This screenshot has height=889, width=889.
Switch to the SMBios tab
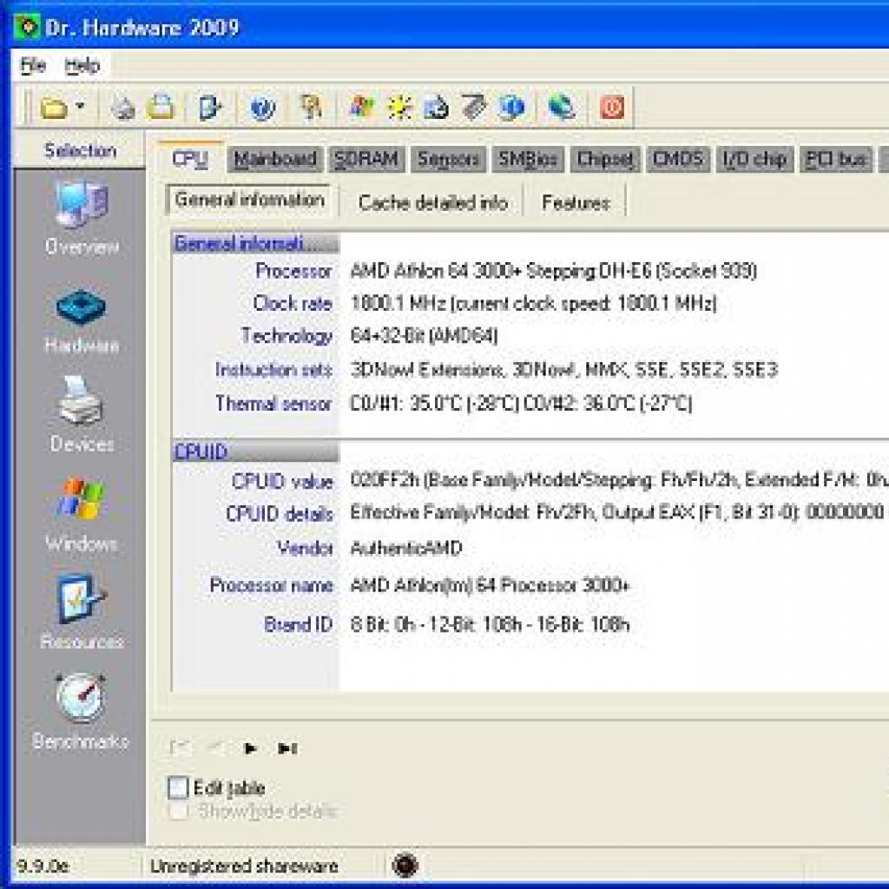[x=527, y=160]
